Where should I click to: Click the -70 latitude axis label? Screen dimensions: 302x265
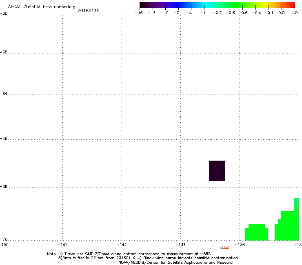[4, 239]
